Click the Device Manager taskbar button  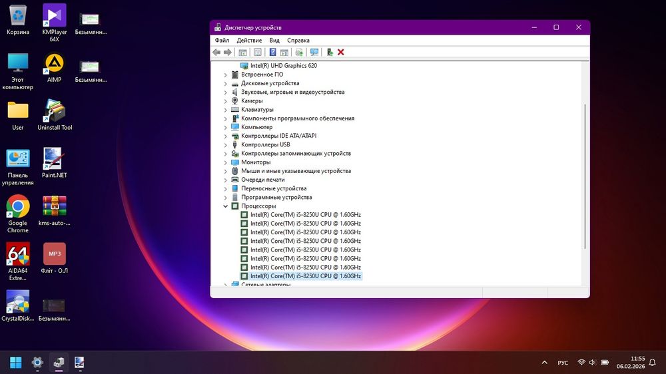pyautogui.click(x=59, y=362)
